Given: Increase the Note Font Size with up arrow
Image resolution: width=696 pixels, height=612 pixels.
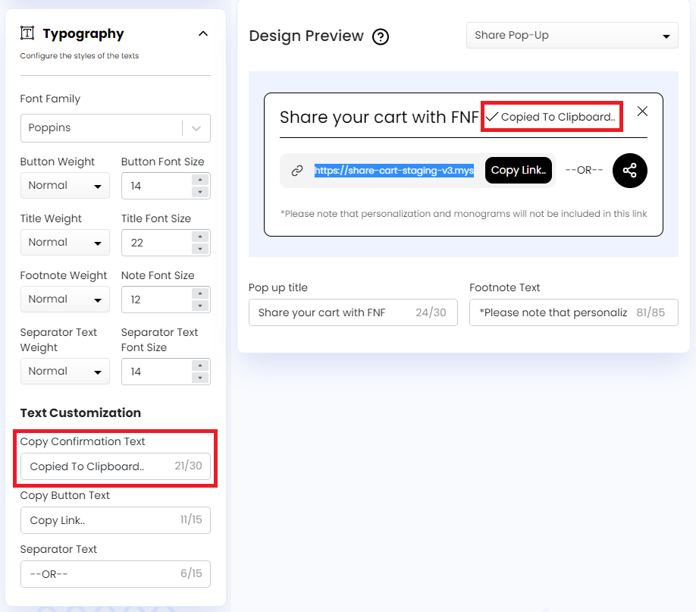Looking at the screenshot, I should [200, 293].
